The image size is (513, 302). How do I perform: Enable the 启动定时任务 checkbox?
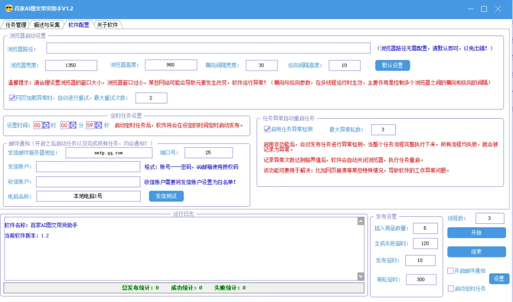pos(450,288)
